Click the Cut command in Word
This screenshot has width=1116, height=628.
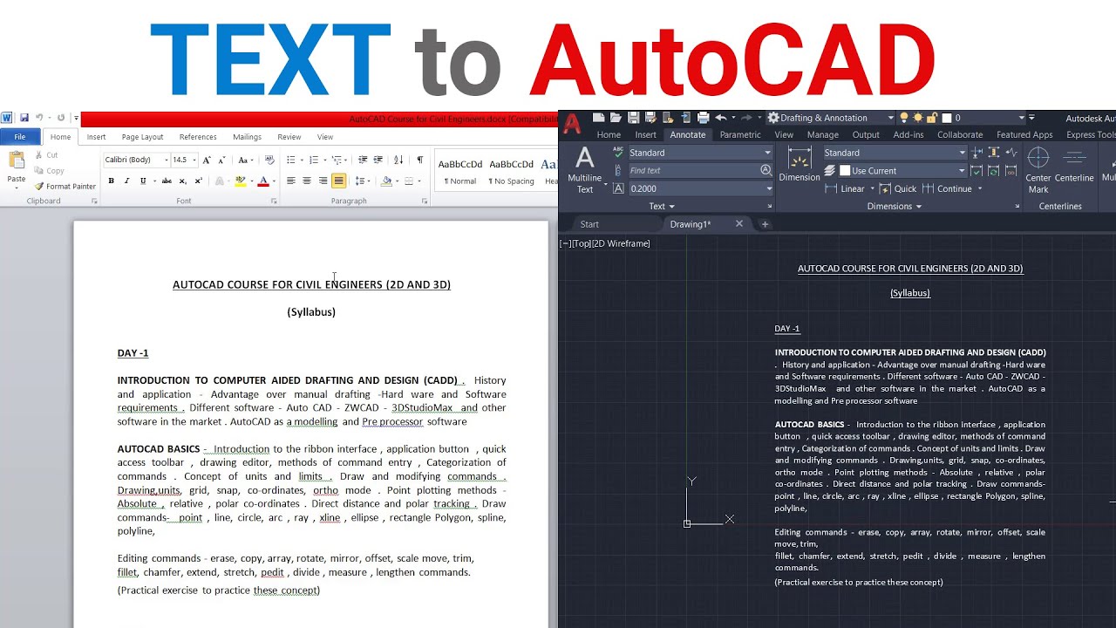tap(46, 155)
